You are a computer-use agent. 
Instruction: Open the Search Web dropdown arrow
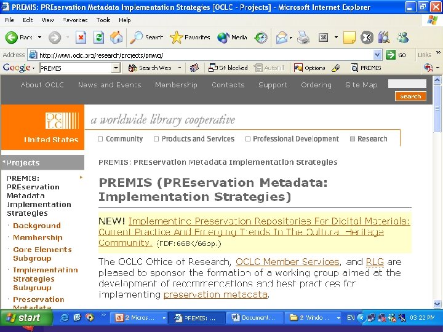tap(180, 68)
